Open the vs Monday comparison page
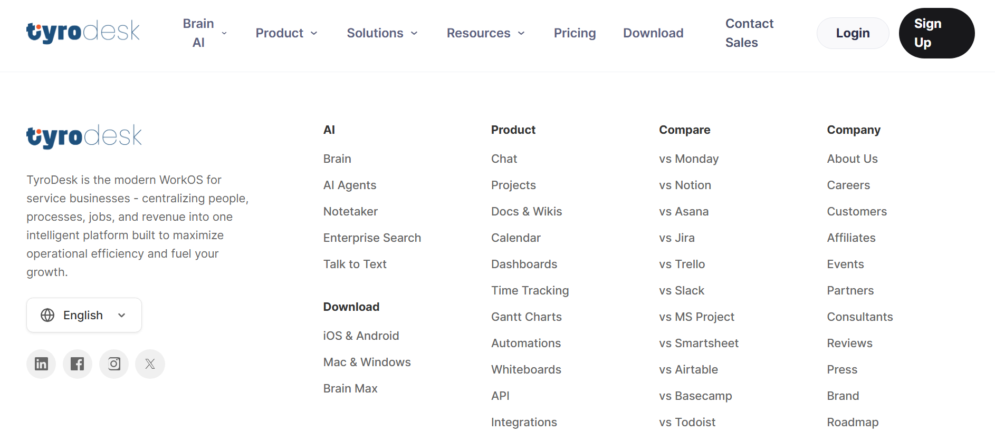 [688, 158]
